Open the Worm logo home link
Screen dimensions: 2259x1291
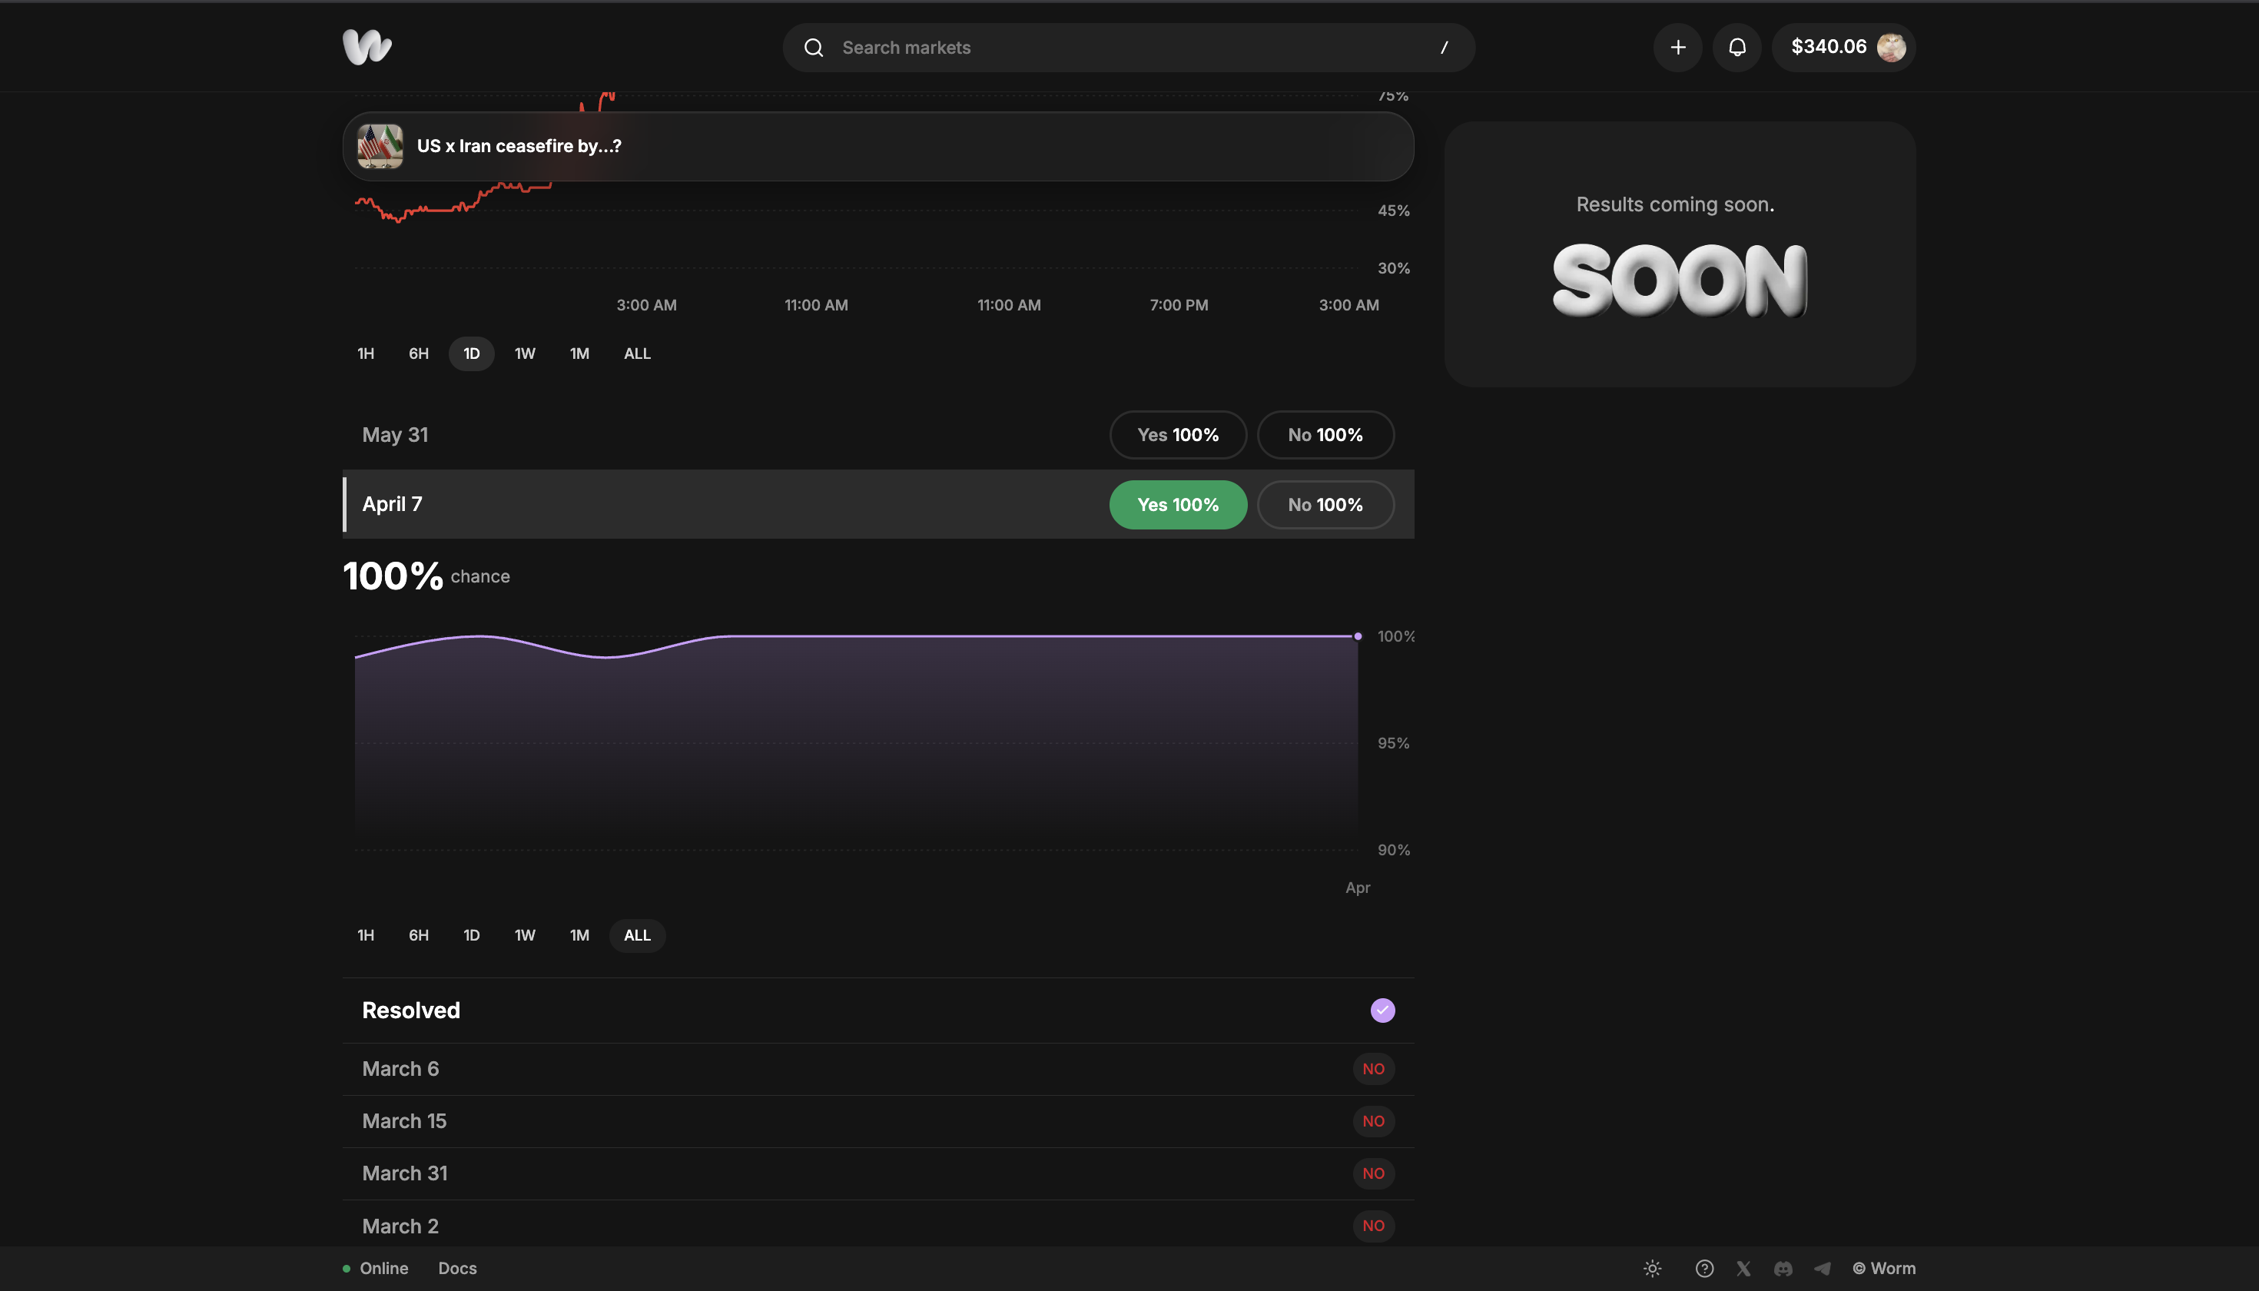(x=367, y=47)
